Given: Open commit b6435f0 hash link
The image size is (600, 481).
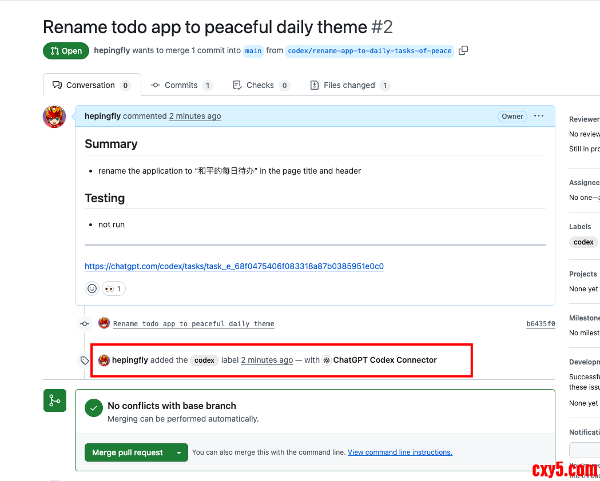Looking at the screenshot, I should (x=541, y=324).
